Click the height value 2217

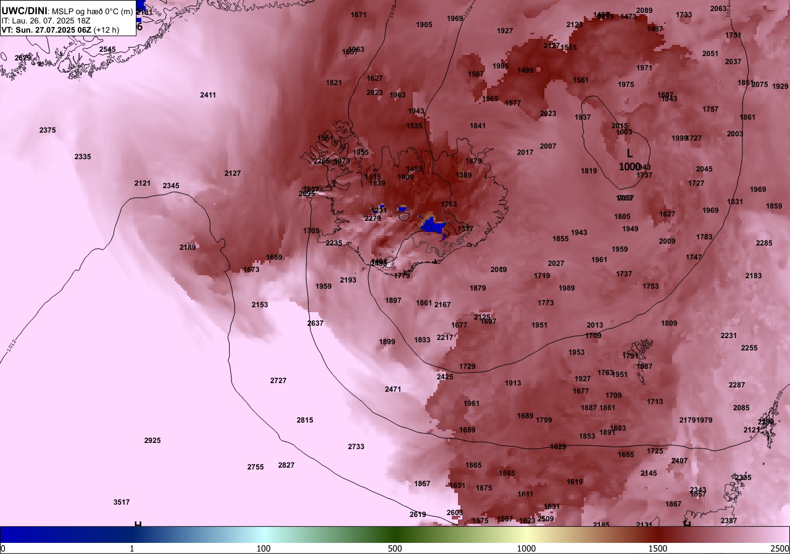coord(445,337)
